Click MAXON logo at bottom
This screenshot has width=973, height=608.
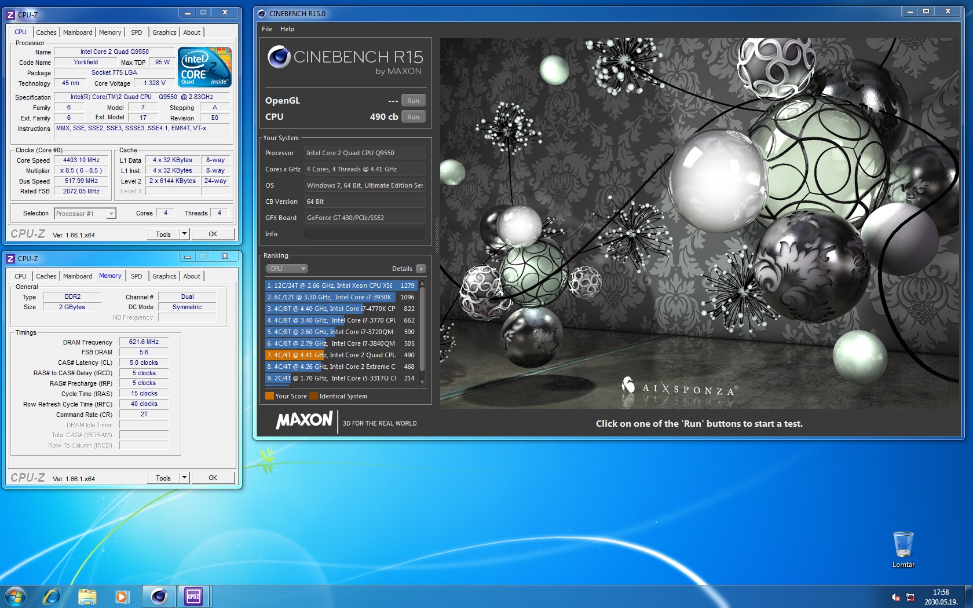click(305, 420)
